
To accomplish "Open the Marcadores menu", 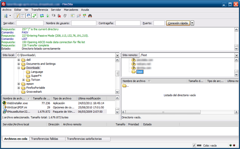I will pyautogui.click(x=71, y=10).
